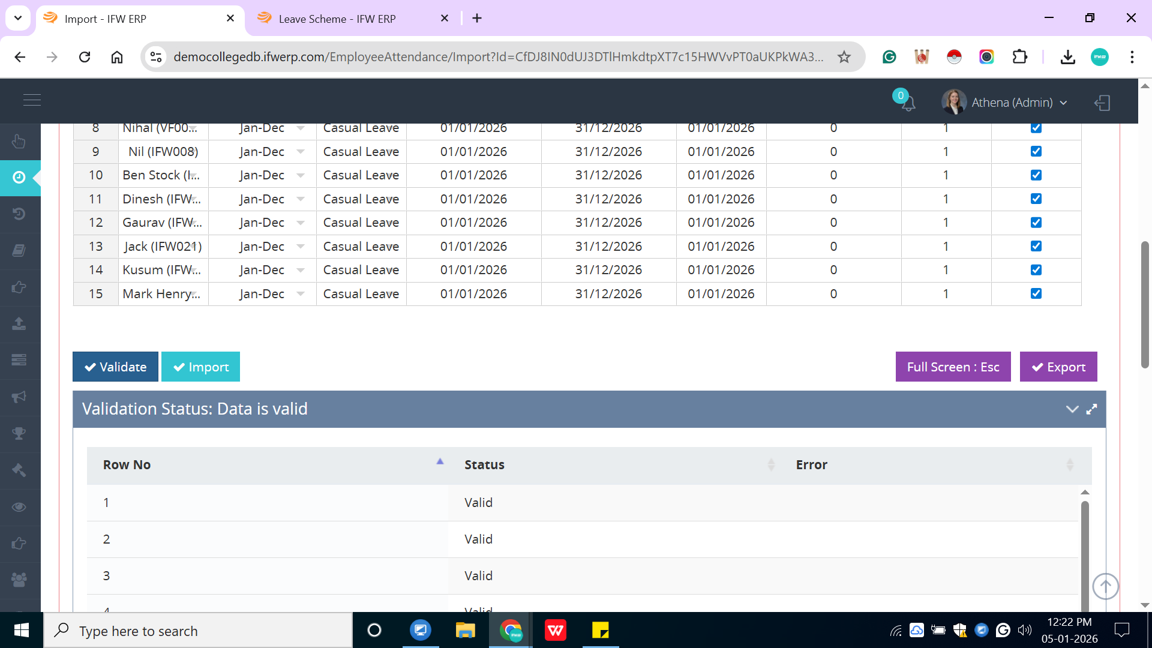The height and width of the screenshot is (648, 1152).
Task: Open the Grammarly extension icon
Action: pyautogui.click(x=889, y=57)
